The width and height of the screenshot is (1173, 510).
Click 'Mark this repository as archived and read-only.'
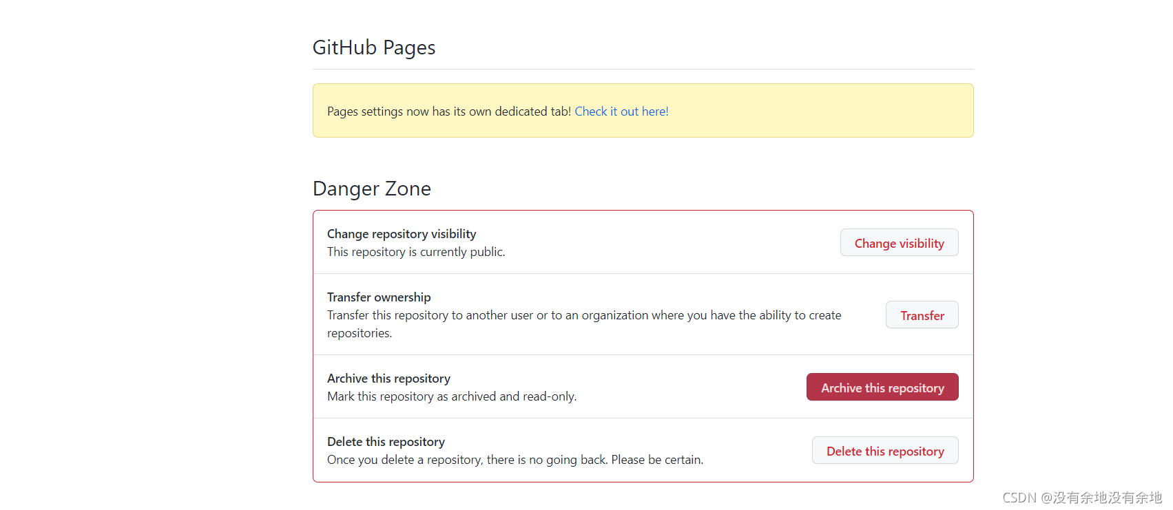pyautogui.click(x=452, y=396)
